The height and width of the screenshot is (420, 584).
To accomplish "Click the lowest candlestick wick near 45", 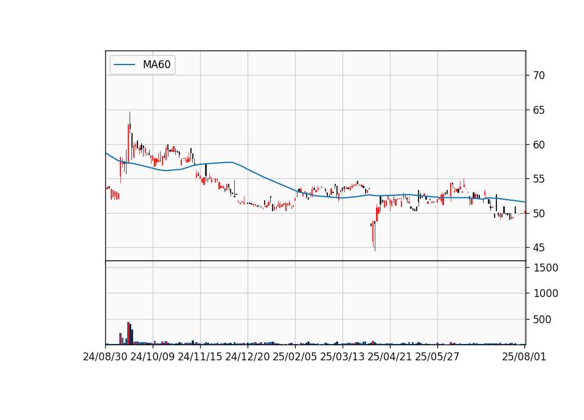I will click(375, 235).
